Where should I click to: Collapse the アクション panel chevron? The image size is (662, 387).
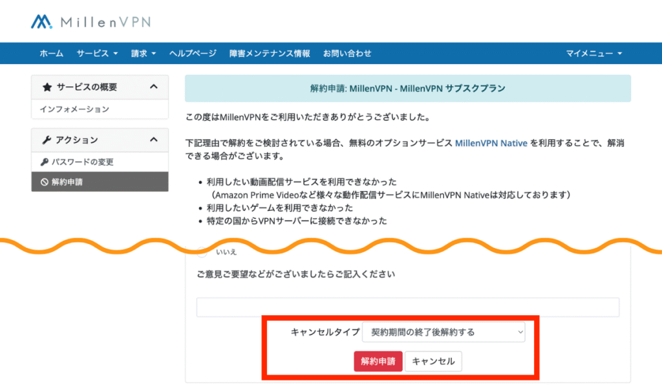tap(153, 140)
